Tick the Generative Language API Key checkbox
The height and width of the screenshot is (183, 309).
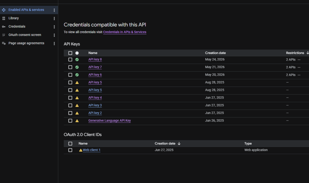70,121
